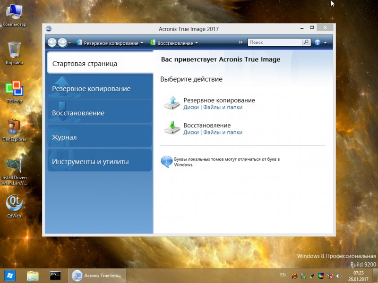This screenshot has width=378, height=283.
Task: Expand hidden toolbar items with double chevron
Action: [241, 42]
